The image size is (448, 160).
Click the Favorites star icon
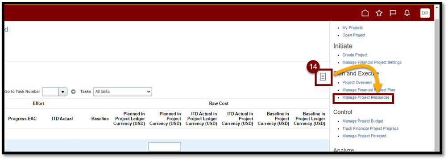point(379,13)
